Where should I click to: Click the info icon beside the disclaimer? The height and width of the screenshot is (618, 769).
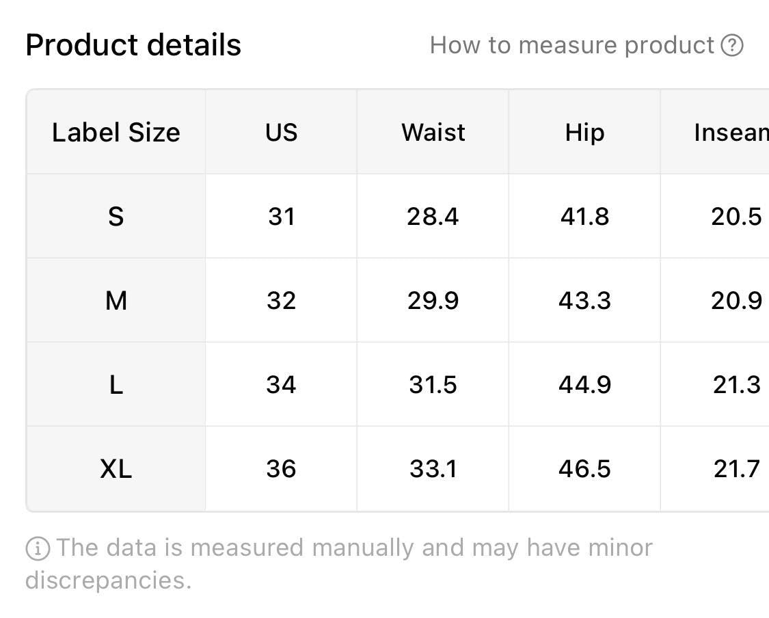tap(37, 548)
